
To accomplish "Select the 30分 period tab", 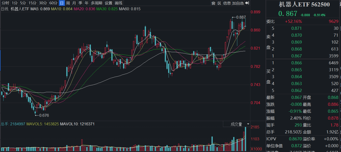I will [x=43, y=3].
